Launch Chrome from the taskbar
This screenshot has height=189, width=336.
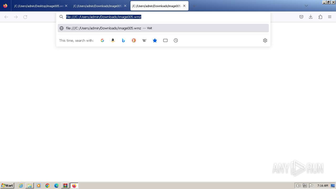click(x=48, y=186)
